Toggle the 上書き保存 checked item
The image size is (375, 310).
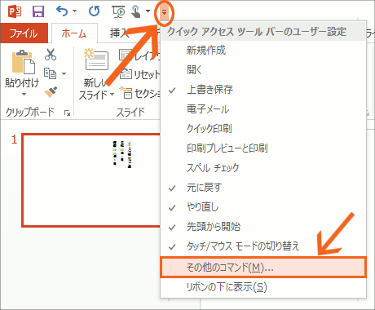point(263,90)
